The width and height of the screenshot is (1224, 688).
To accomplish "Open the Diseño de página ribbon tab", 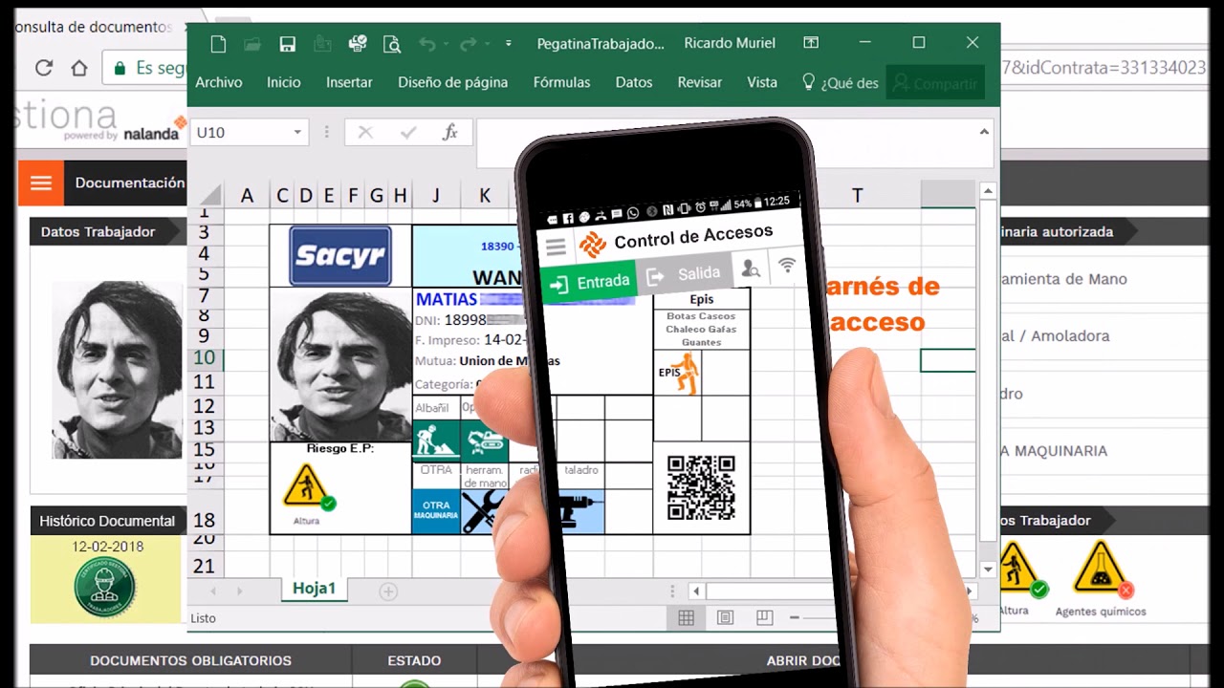I will (x=453, y=83).
